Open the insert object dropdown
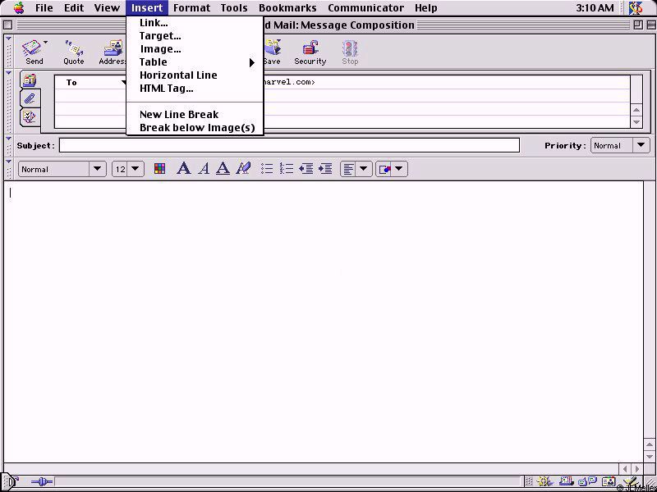Screen dimensions: 657x492 (x=392, y=169)
